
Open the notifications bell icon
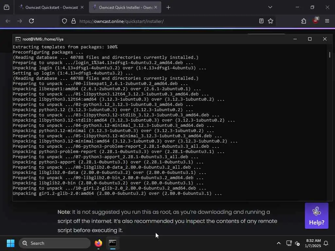[x=326, y=243]
